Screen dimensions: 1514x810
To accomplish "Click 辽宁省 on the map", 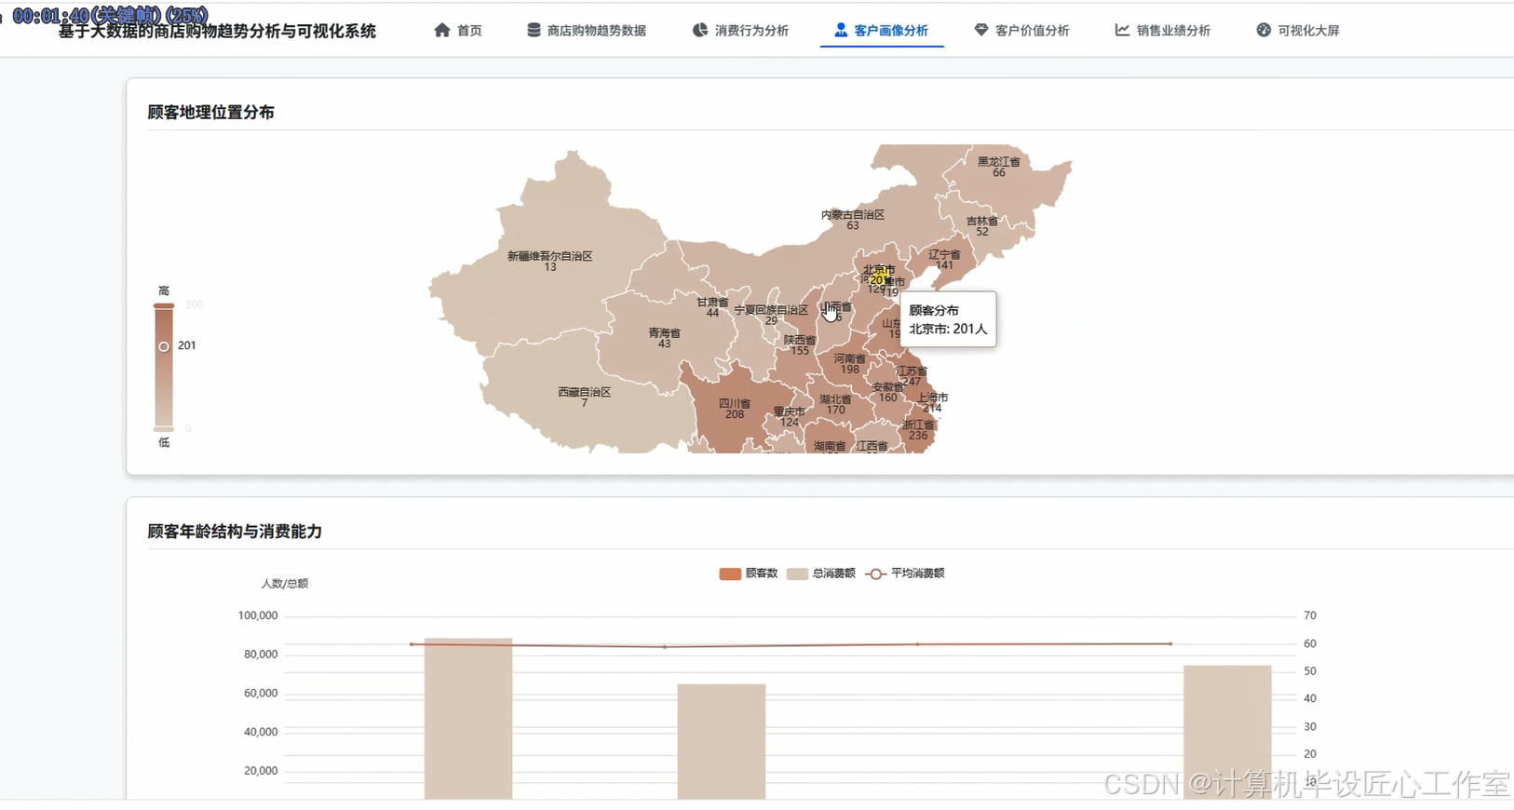I will (944, 260).
